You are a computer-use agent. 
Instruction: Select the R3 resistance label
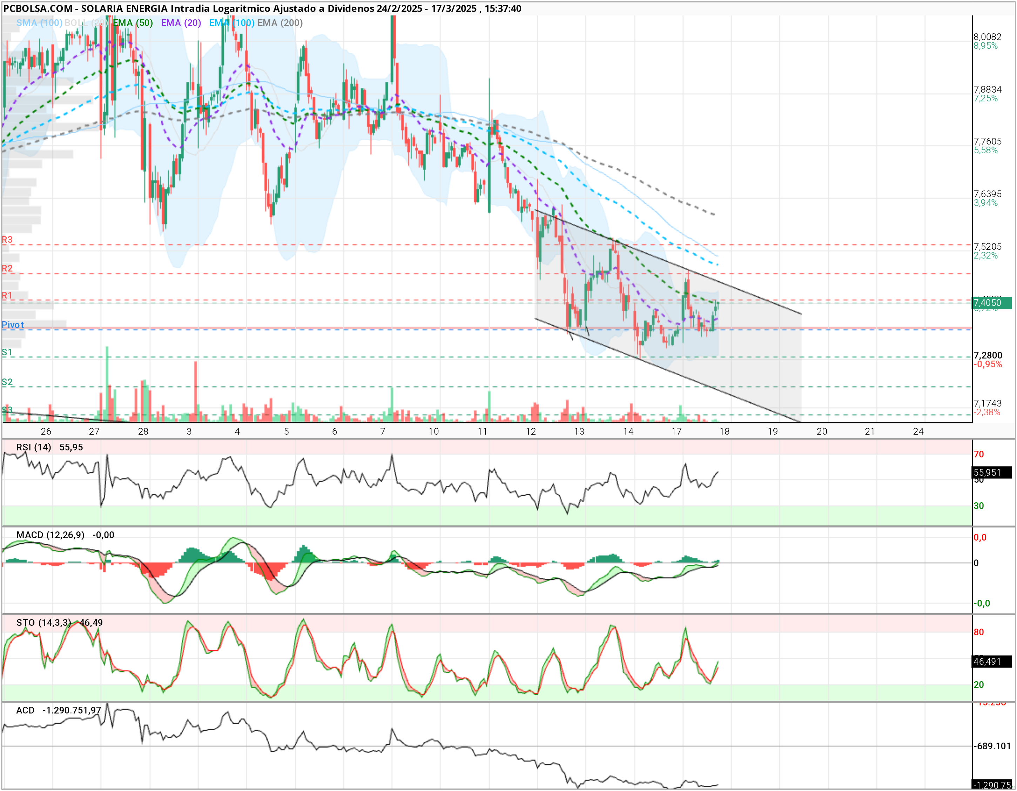7,240
